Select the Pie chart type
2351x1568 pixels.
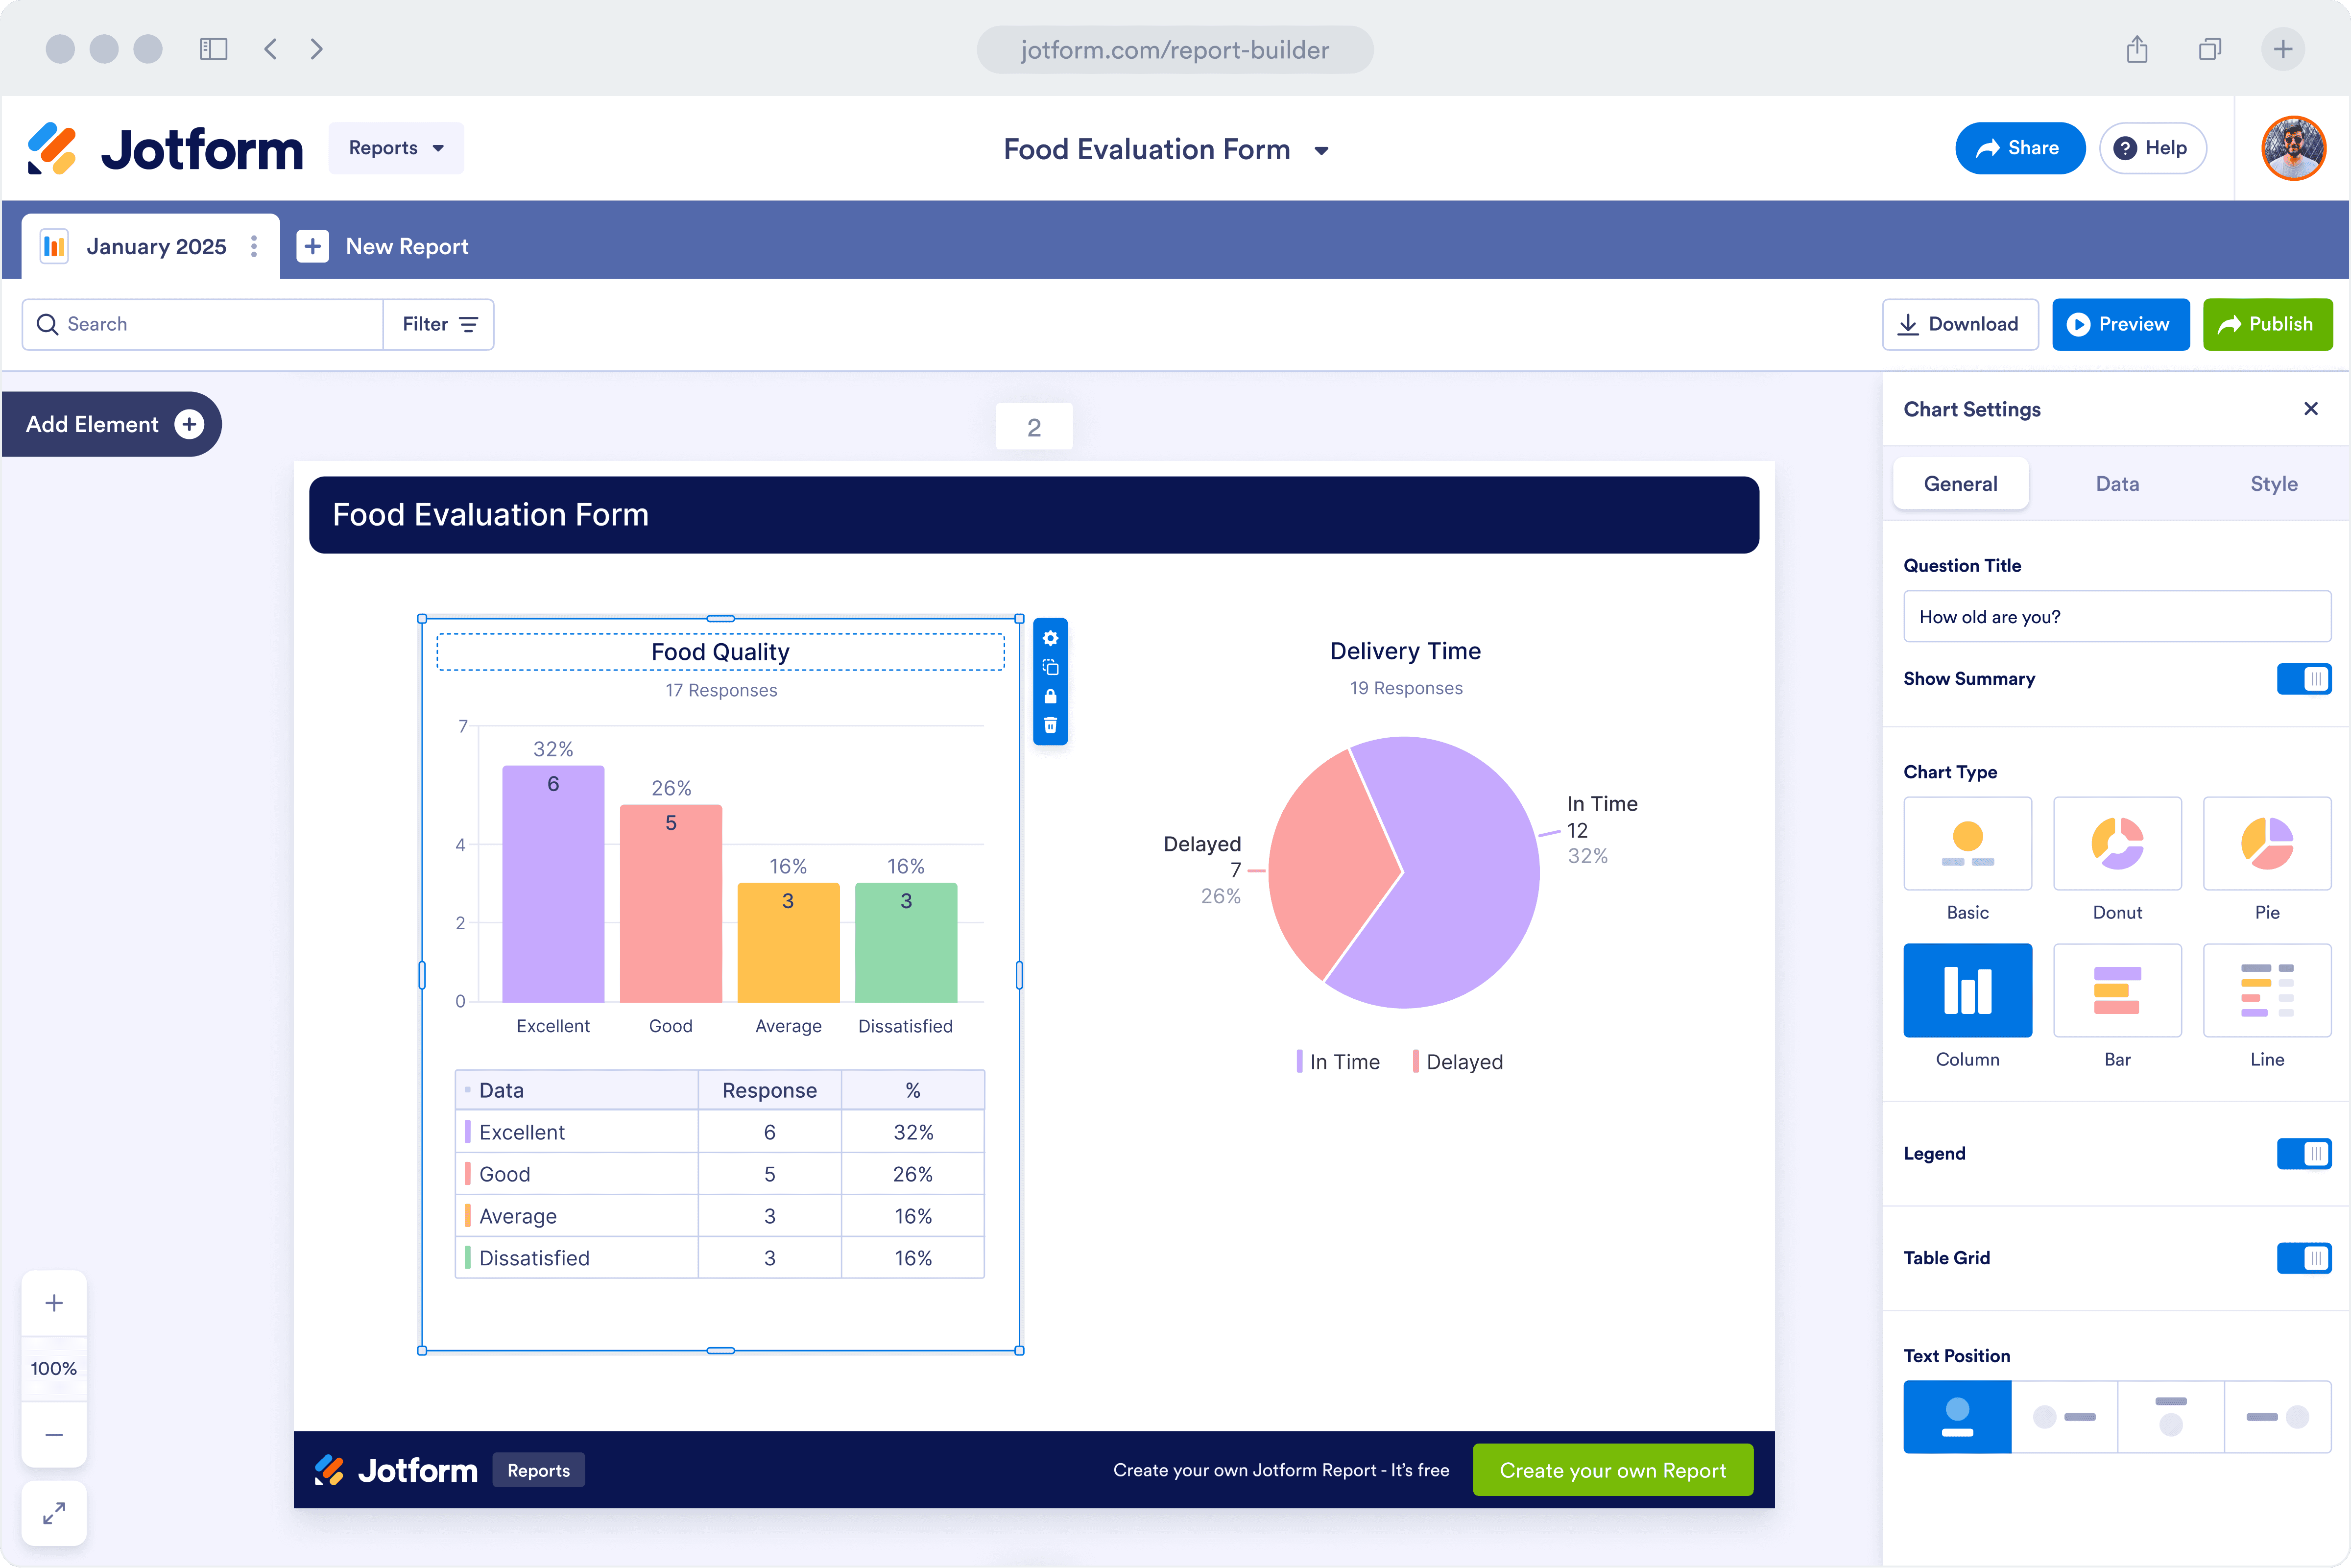pyautogui.click(x=2267, y=843)
